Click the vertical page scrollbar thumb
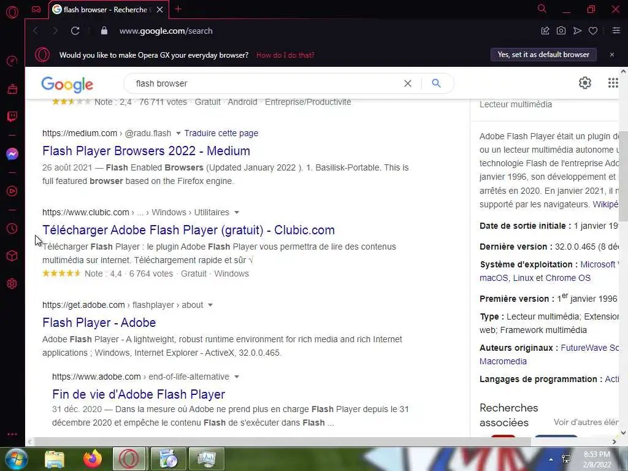 [623, 176]
